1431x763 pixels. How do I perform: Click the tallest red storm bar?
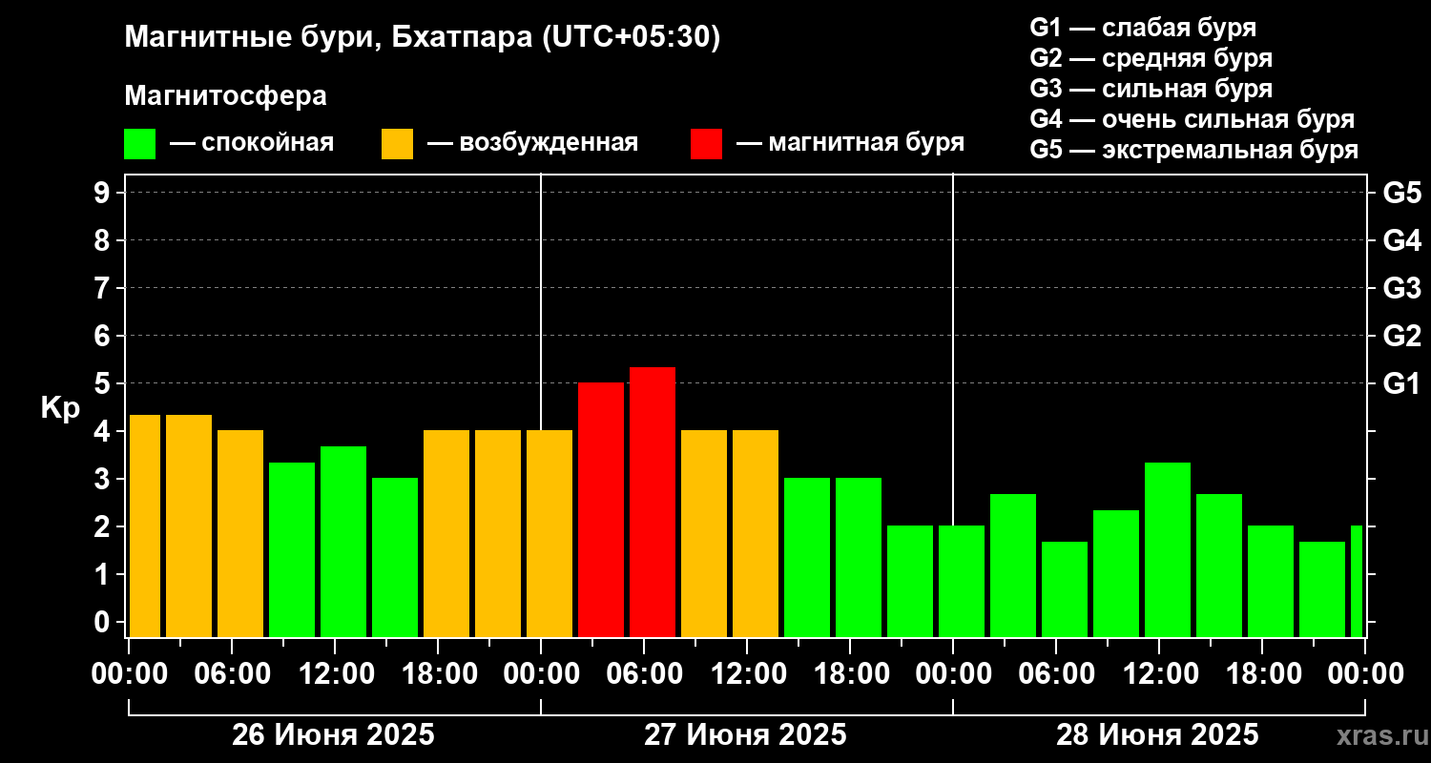tap(653, 502)
